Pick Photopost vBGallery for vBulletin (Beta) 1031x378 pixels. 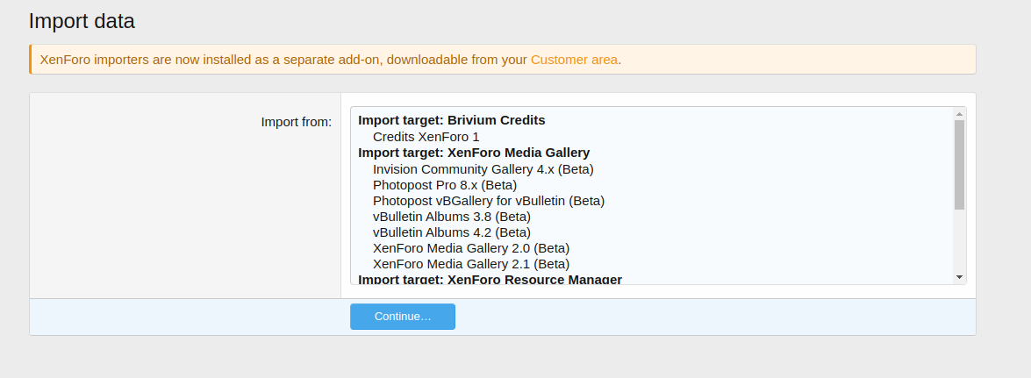click(x=488, y=200)
